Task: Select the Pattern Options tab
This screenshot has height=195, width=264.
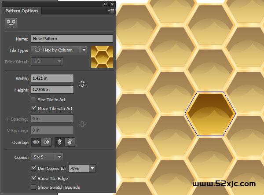Action: pyautogui.click(x=22, y=11)
